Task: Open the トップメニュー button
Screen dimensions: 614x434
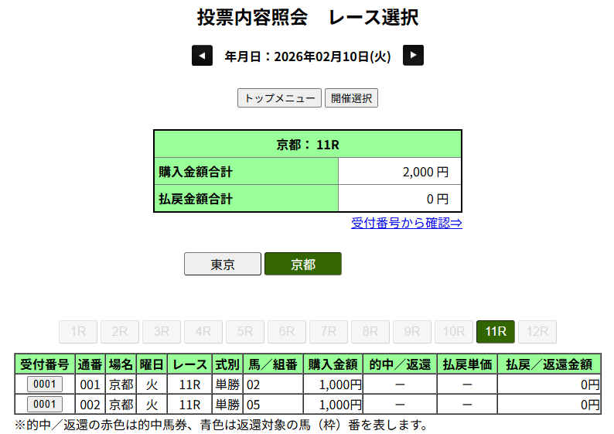Action: tap(279, 98)
